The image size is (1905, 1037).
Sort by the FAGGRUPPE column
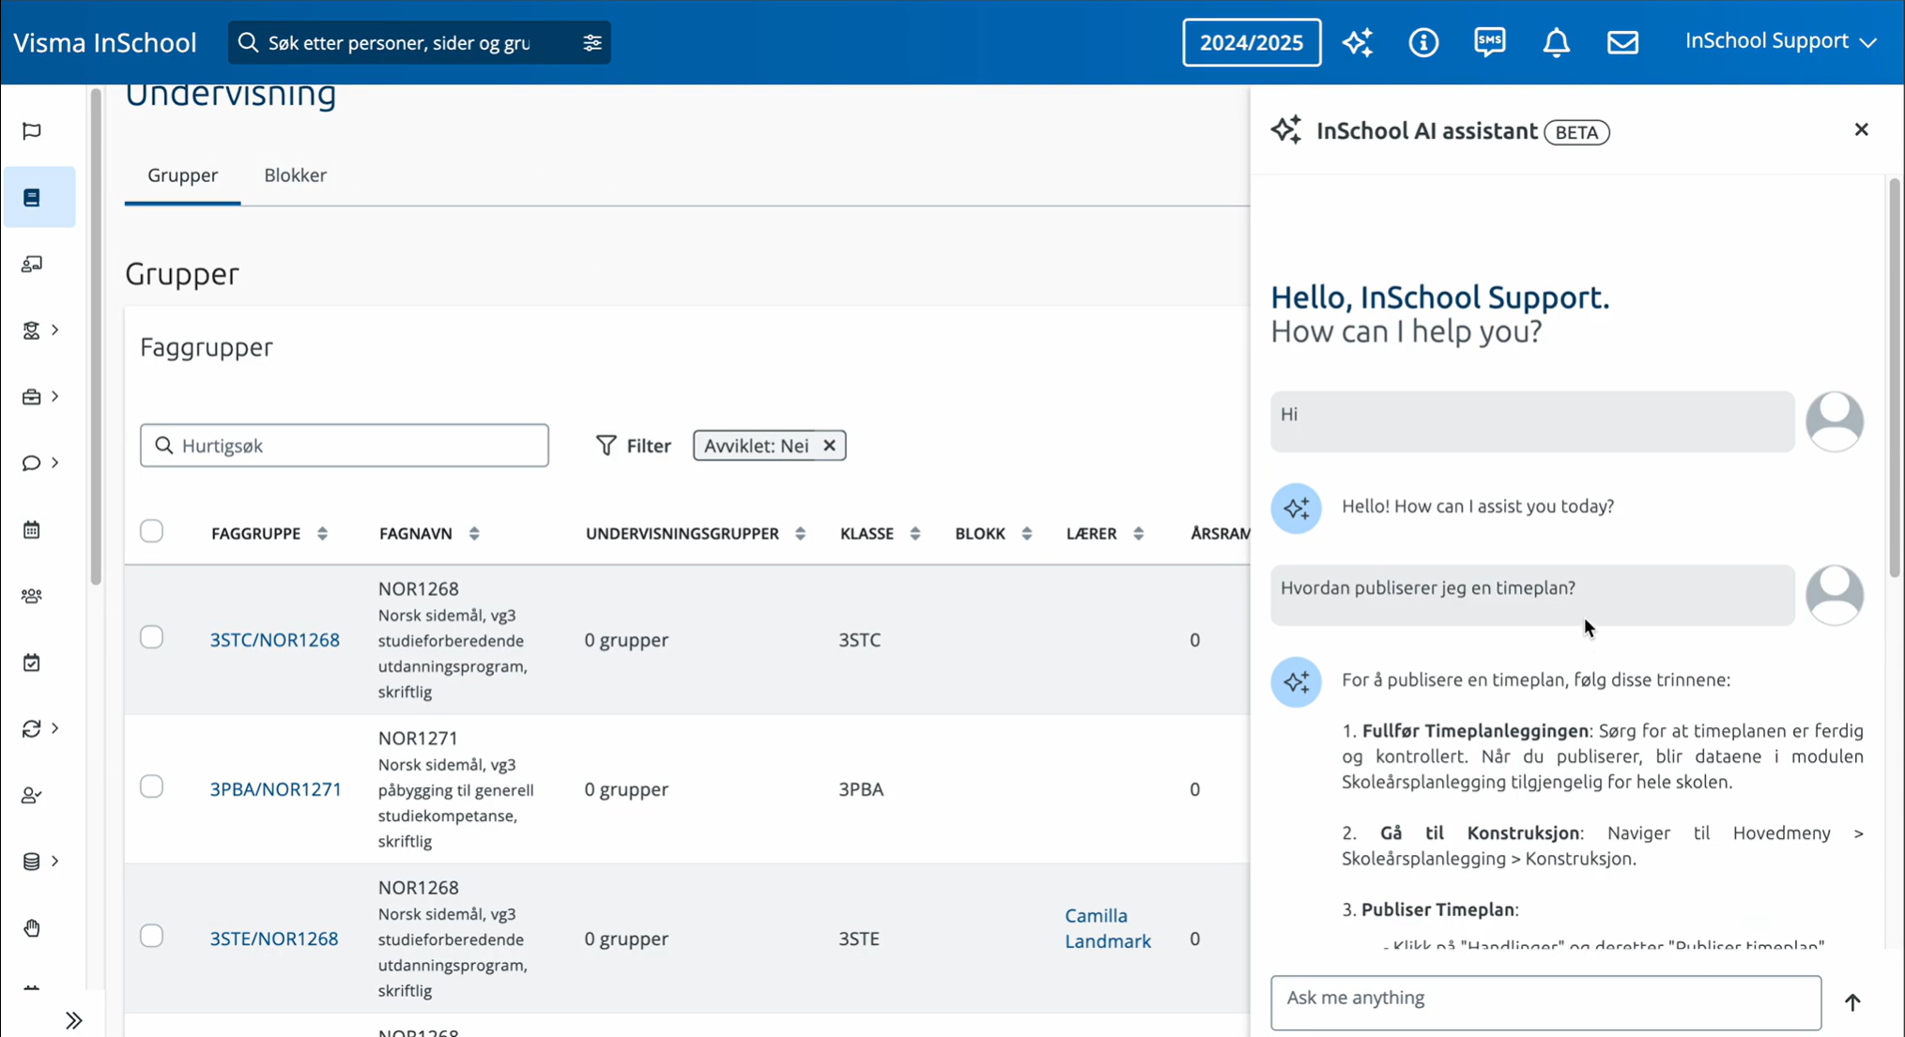(x=322, y=534)
